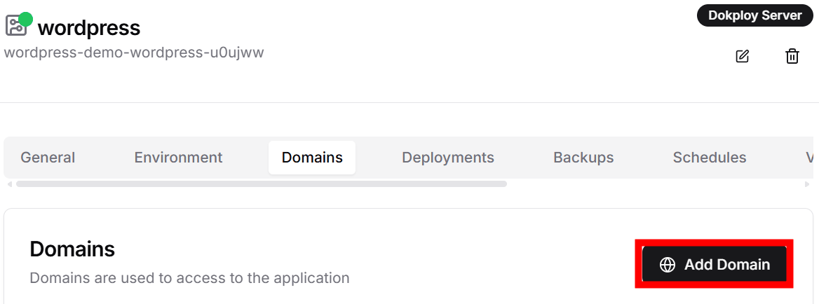Click the Domains section heading

tap(72, 249)
